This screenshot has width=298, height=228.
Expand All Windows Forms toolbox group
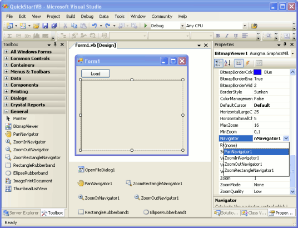point(6,52)
